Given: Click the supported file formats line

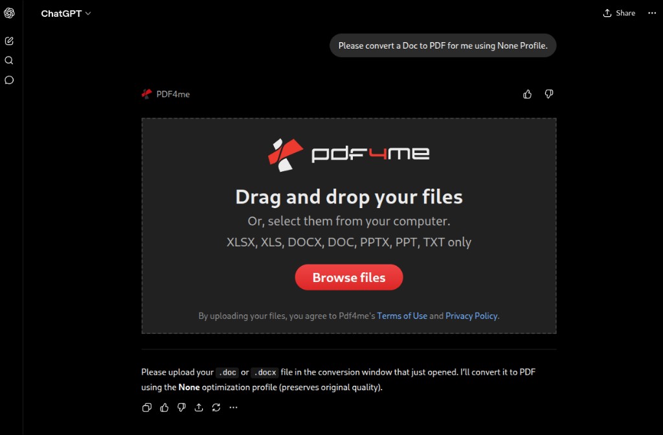Looking at the screenshot, I should [349, 242].
